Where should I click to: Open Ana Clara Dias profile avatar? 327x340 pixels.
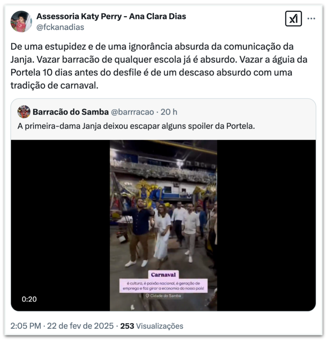(21, 22)
